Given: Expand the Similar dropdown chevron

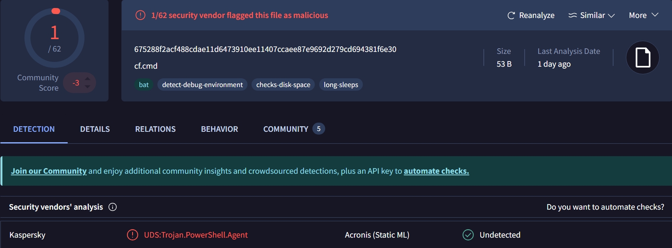Looking at the screenshot, I should pos(611,16).
